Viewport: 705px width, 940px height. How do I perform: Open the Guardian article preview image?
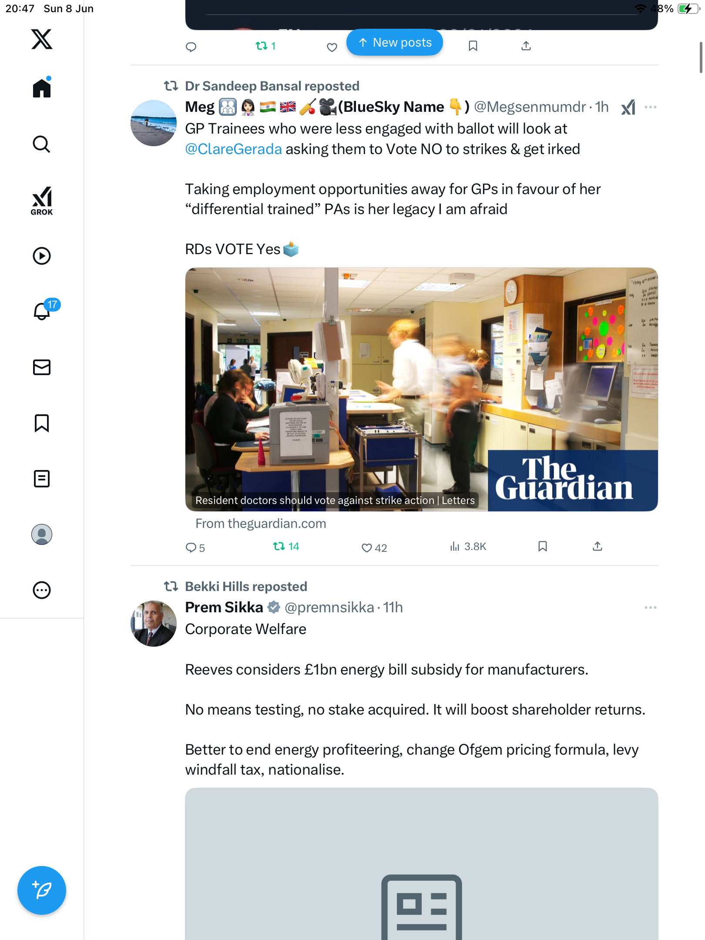coord(421,389)
